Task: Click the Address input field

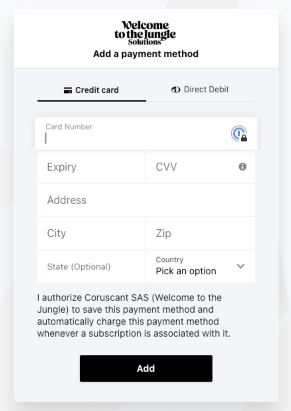Action: tap(146, 200)
